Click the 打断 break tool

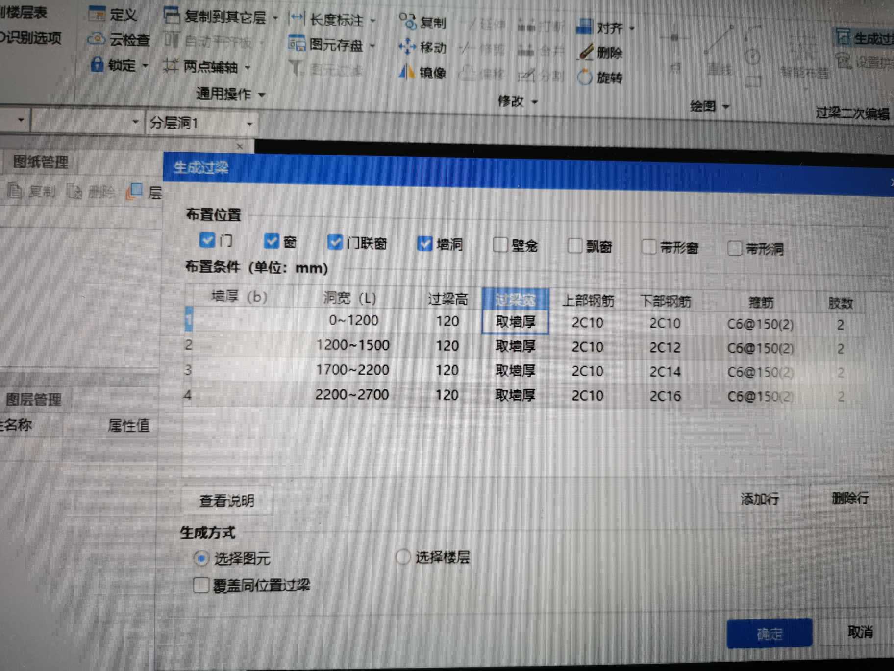pyautogui.click(x=541, y=26)
